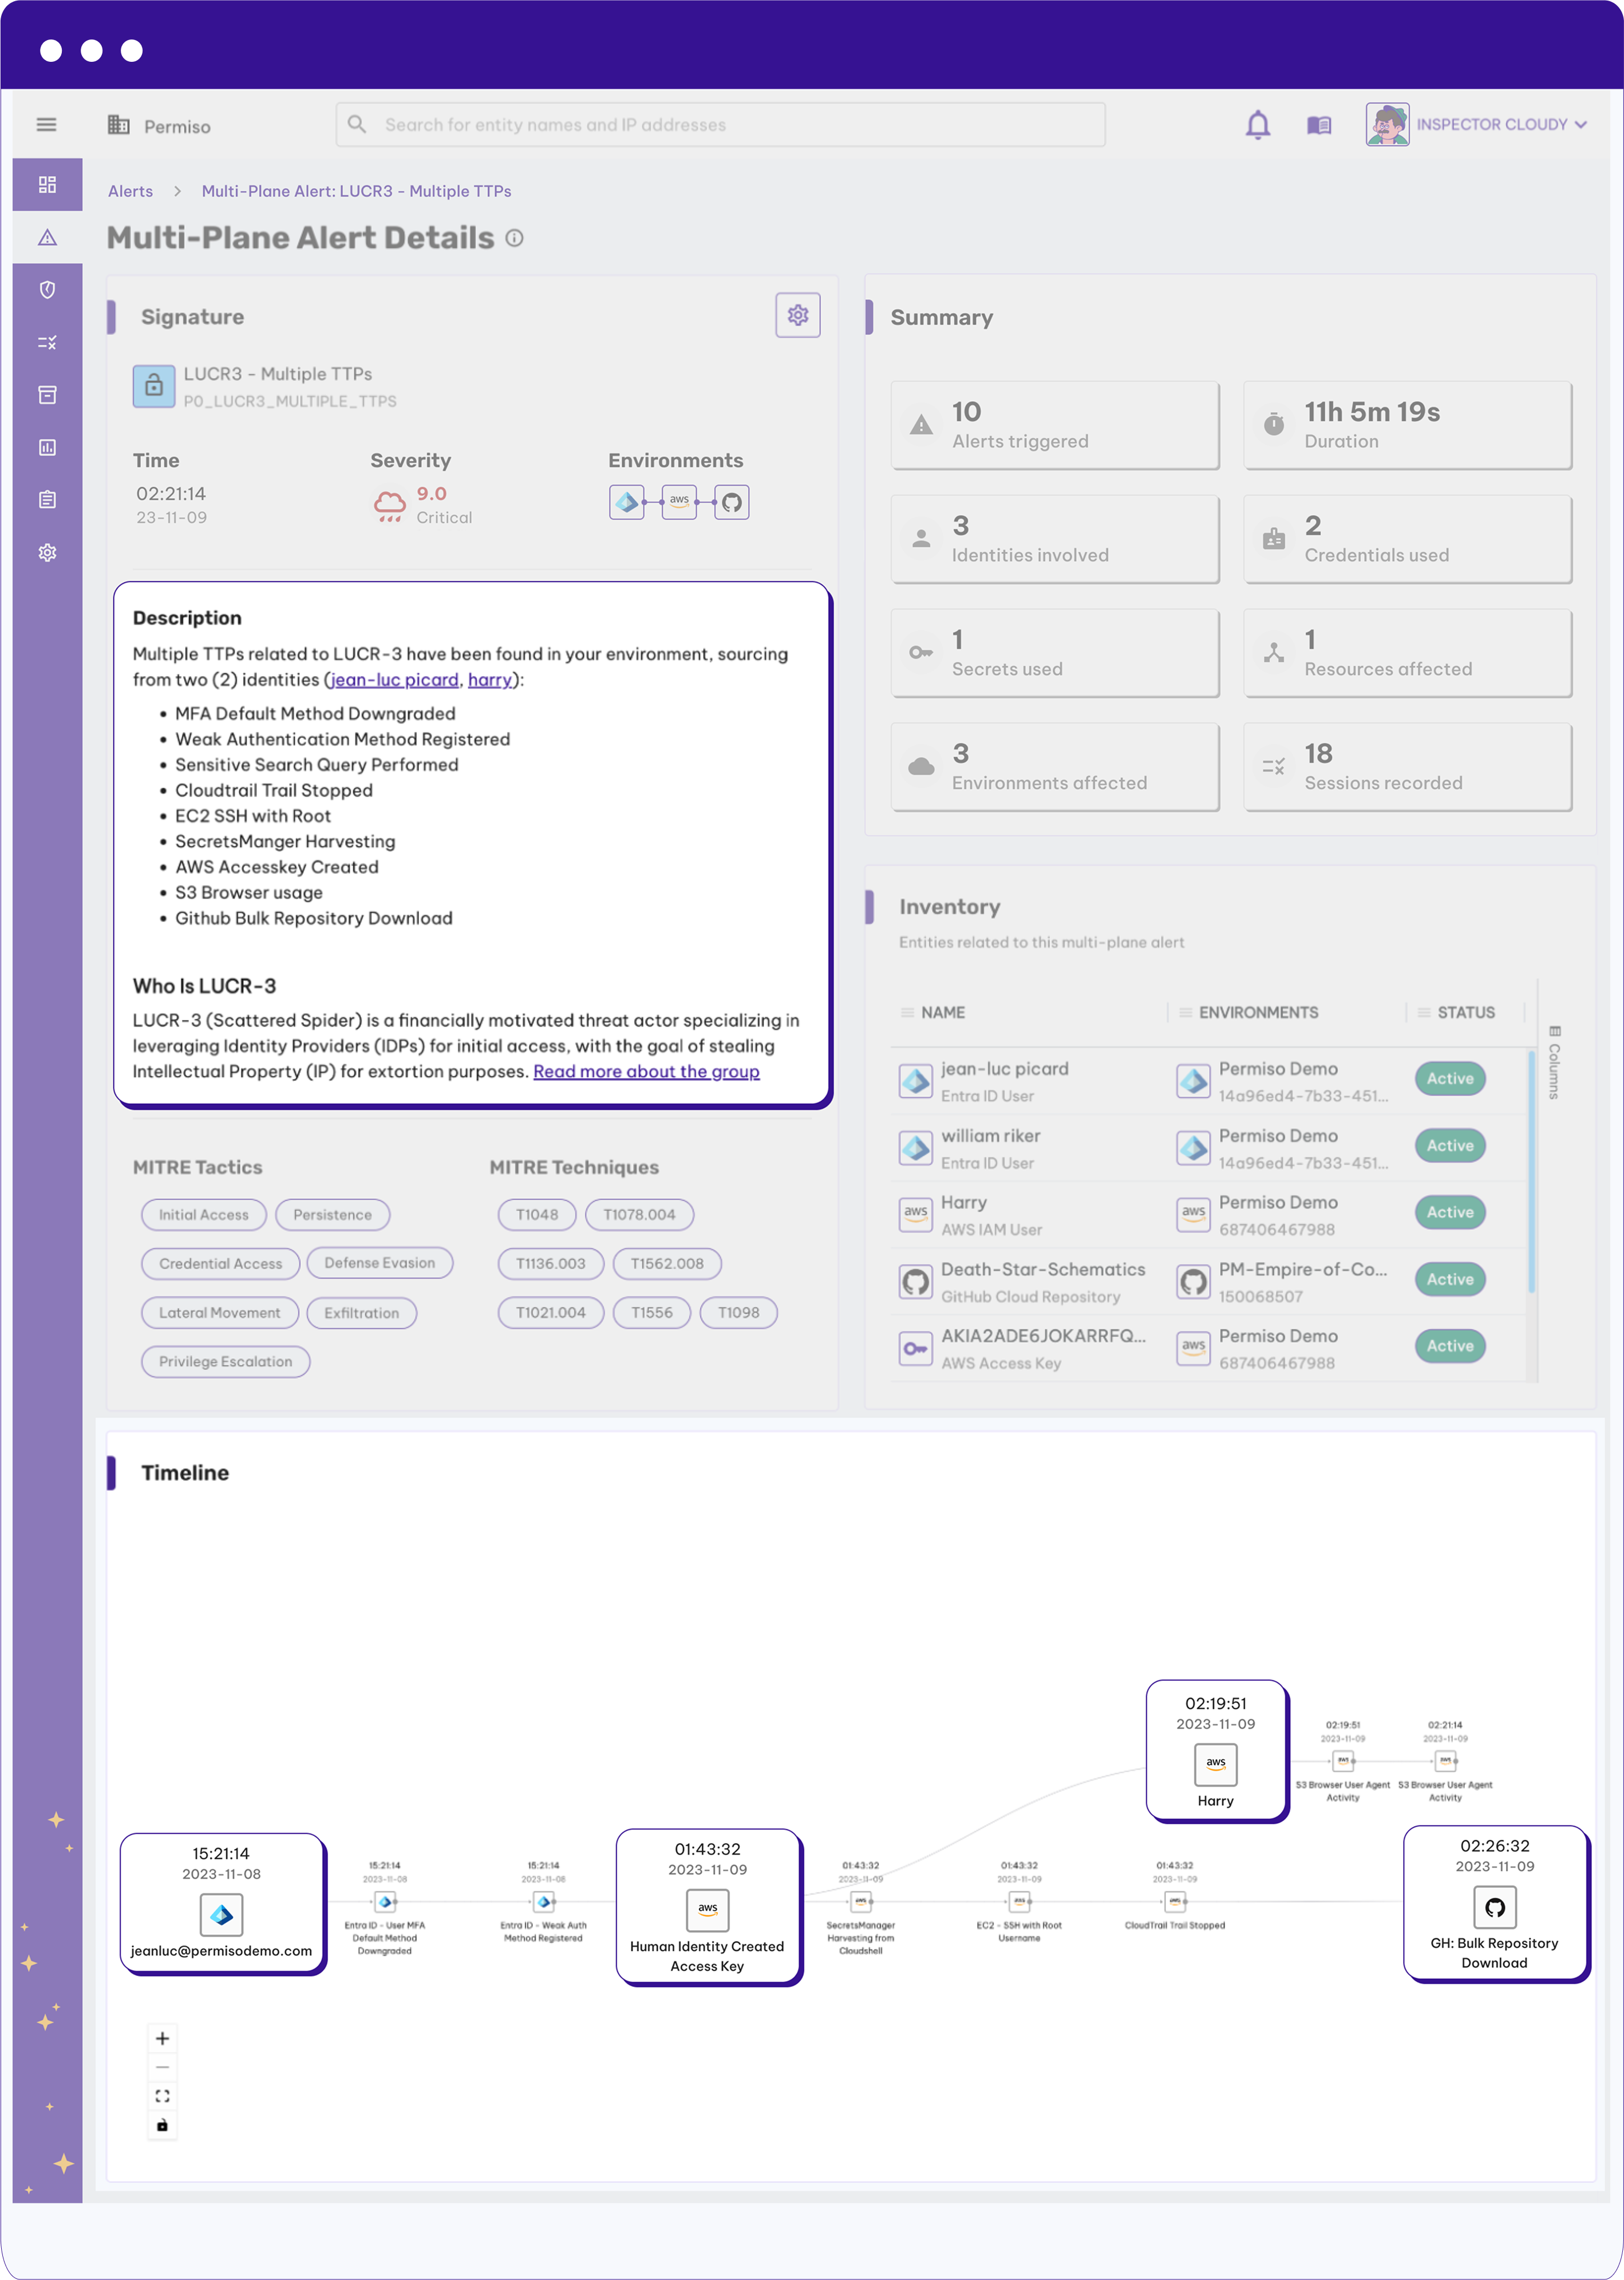Toggle fit-to-view in timeline controls
The image size is (1624, 2280).
click(162, 2096)
